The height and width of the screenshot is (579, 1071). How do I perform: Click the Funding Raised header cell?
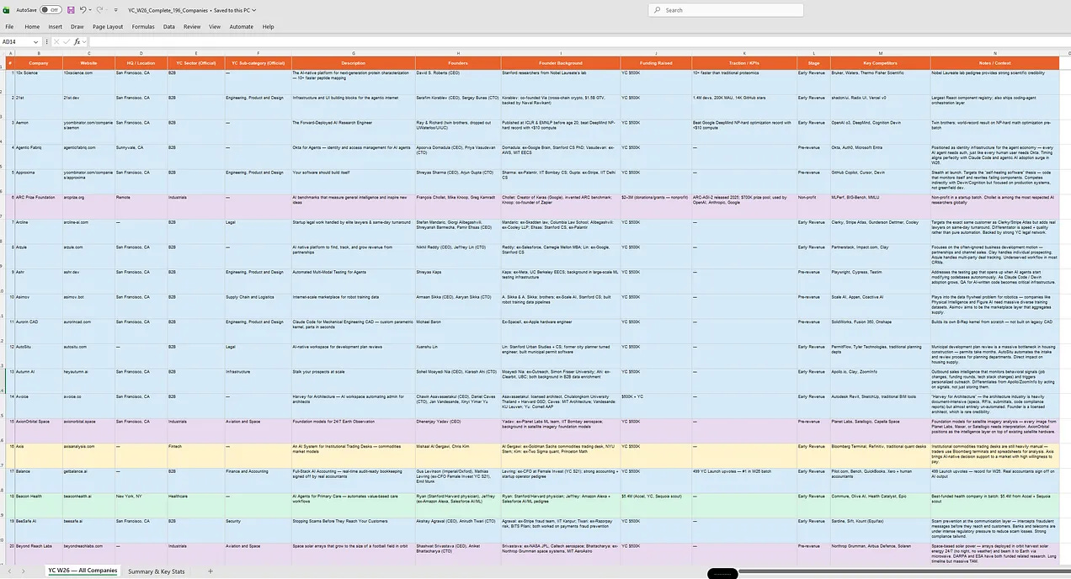[656, 63]
